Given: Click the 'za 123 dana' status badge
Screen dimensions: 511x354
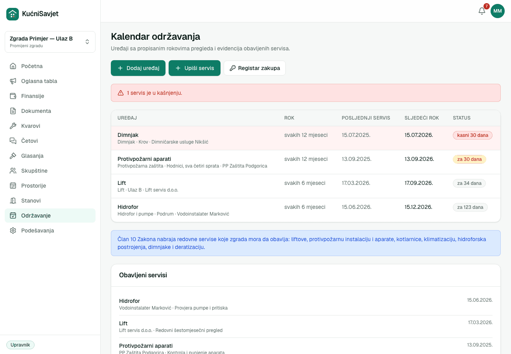Looking at the screenshot, I should (x=470, y=207).
